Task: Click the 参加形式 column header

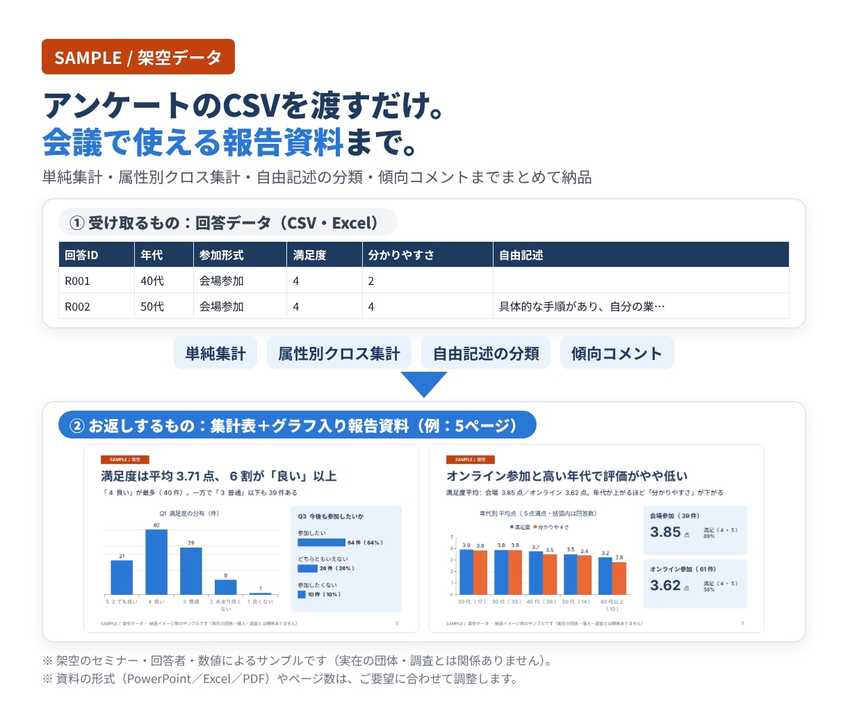Action: tap(240, 255)
